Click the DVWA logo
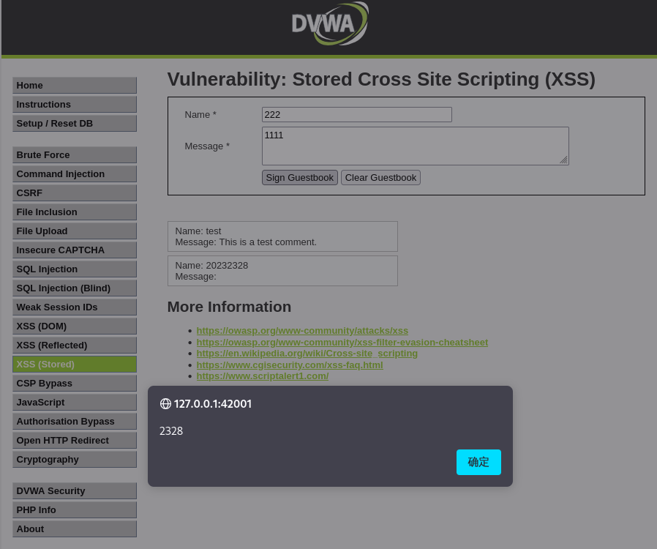This screenshot has width=657, height=549. tap(330, 23)
